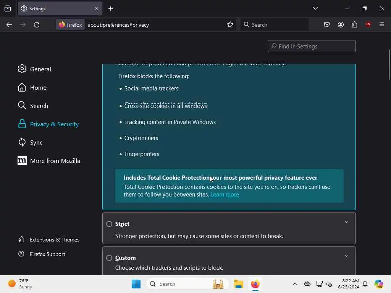Minimize the Firefox window
The width and height of the screenshot is (391, 293).
click(347, 8)
